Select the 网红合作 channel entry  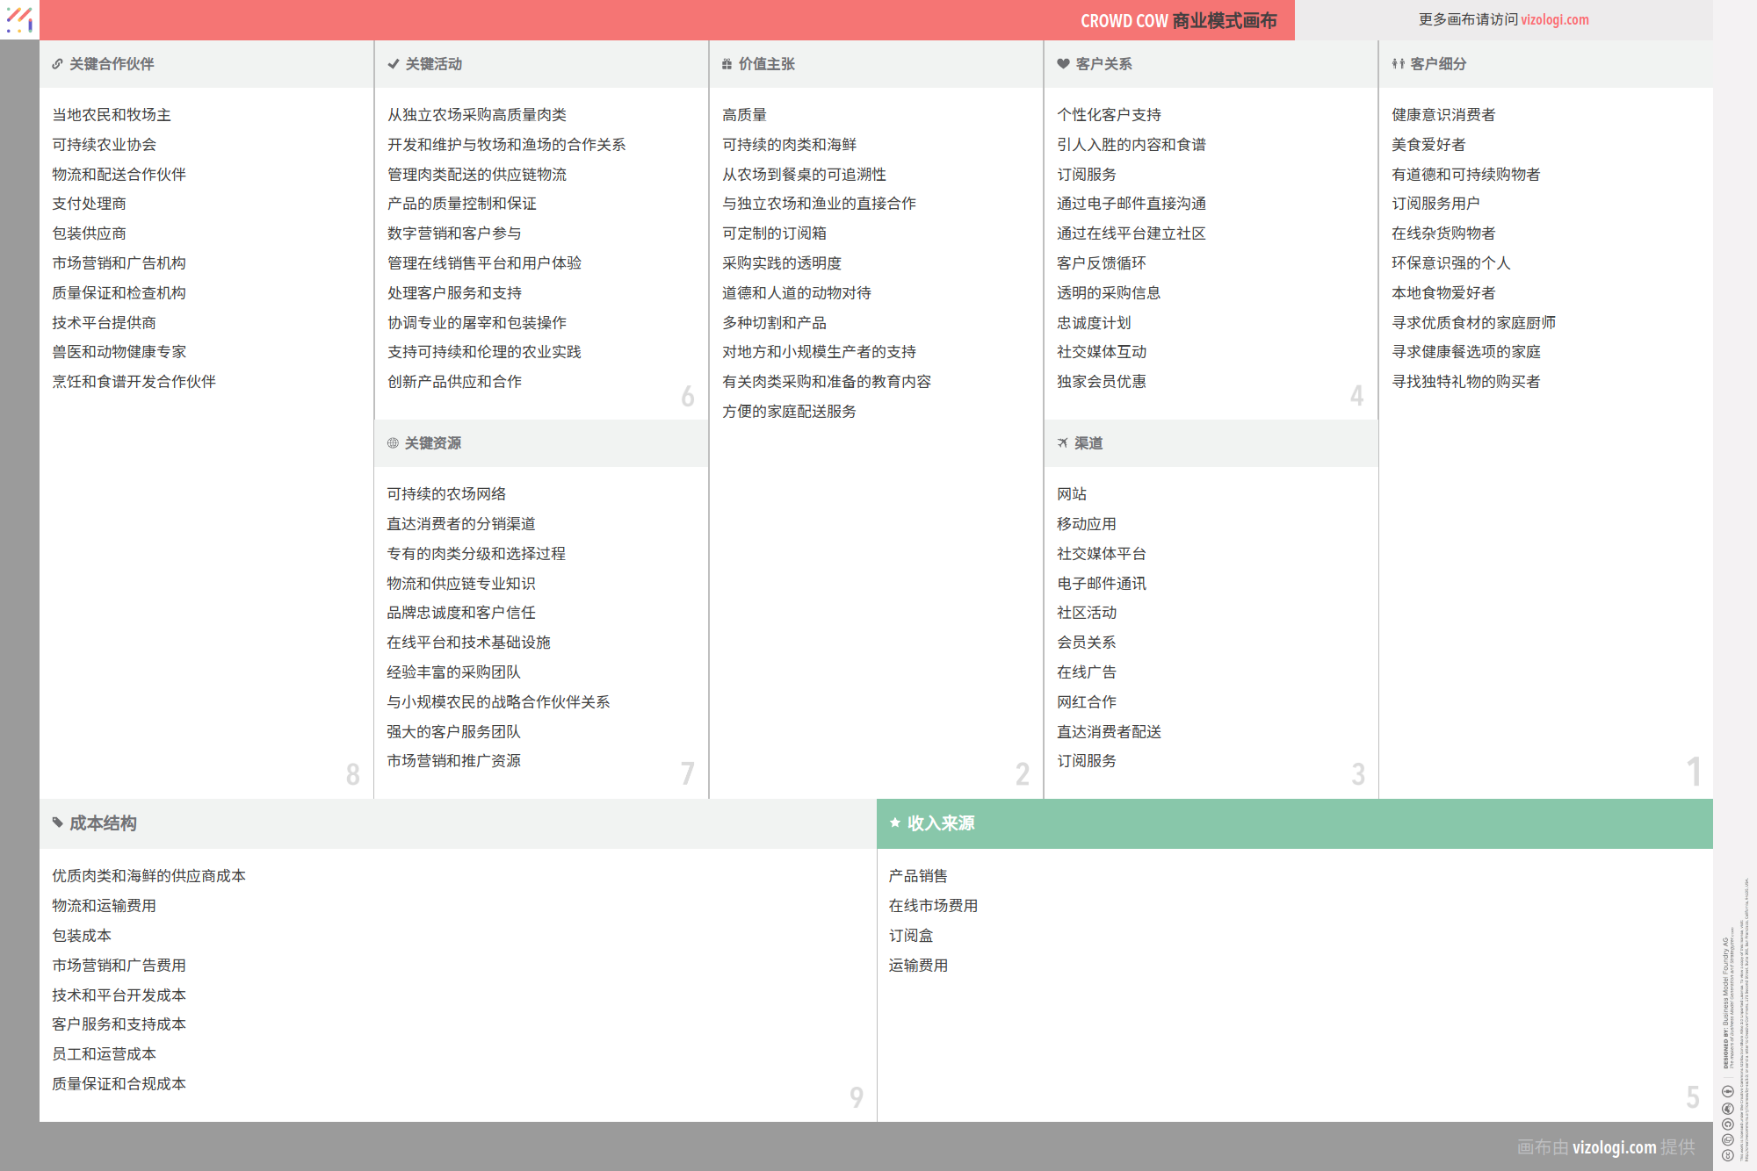1086,702
